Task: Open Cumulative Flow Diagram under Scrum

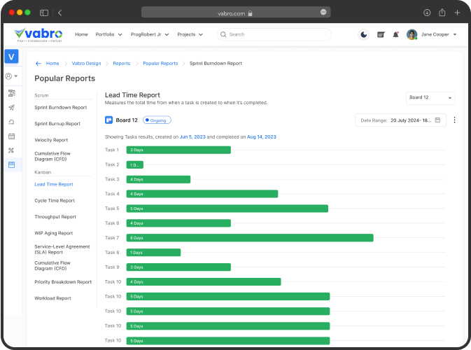Action: [52, 156]
